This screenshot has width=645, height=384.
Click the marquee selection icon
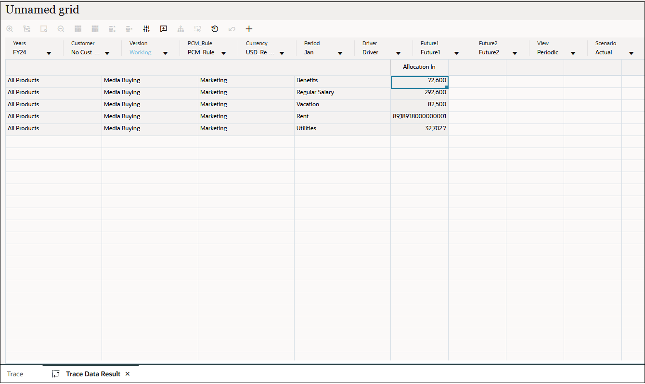point(198,29)
